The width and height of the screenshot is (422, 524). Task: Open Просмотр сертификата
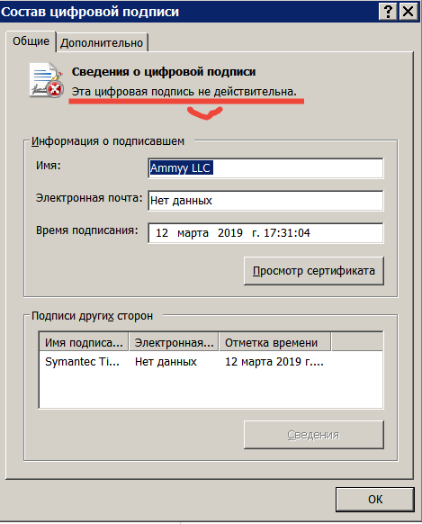coord(314,271)
